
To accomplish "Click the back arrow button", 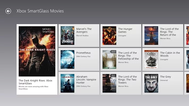I will pyautogui.click(x=8, y=11).
